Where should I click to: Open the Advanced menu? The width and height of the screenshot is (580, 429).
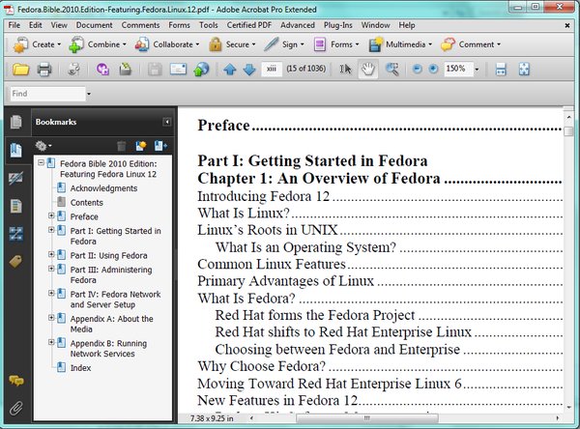(x=298, y=25)
